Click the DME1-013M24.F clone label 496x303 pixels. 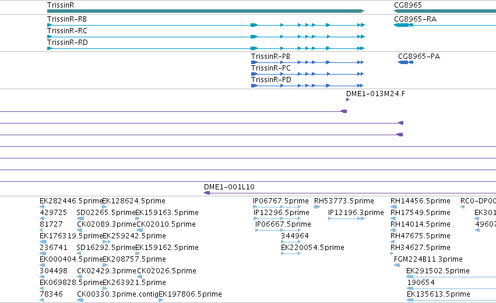[x=375, y=94]
